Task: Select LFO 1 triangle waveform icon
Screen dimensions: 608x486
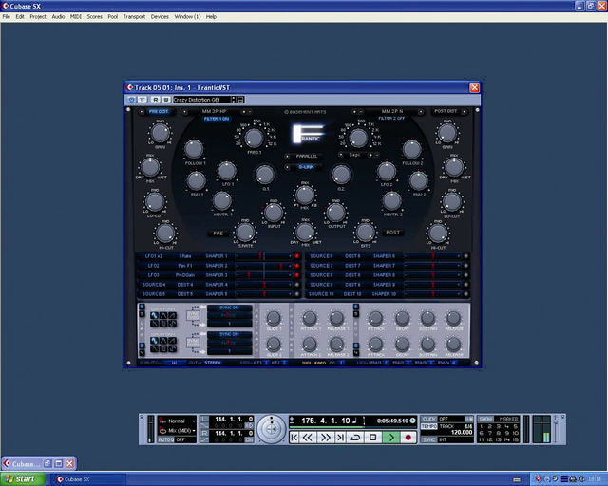Action: click(x=163, y=315)
